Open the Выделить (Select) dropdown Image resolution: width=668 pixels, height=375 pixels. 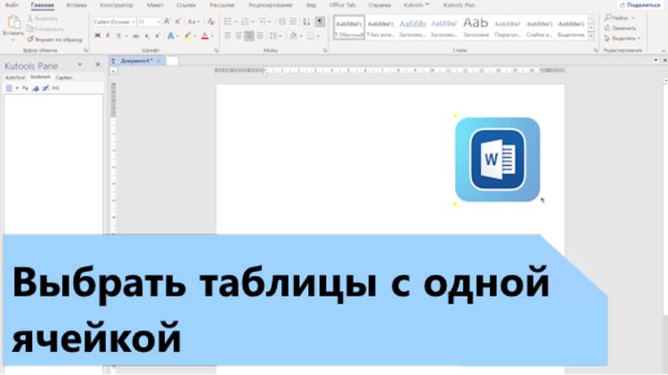point(623,38)
